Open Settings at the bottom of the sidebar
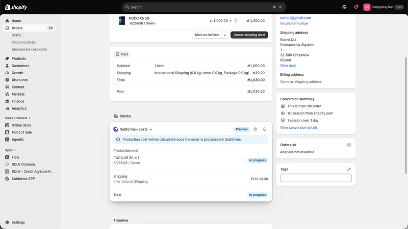This screenshot has height=229, width=408. [x=18, y=222]
